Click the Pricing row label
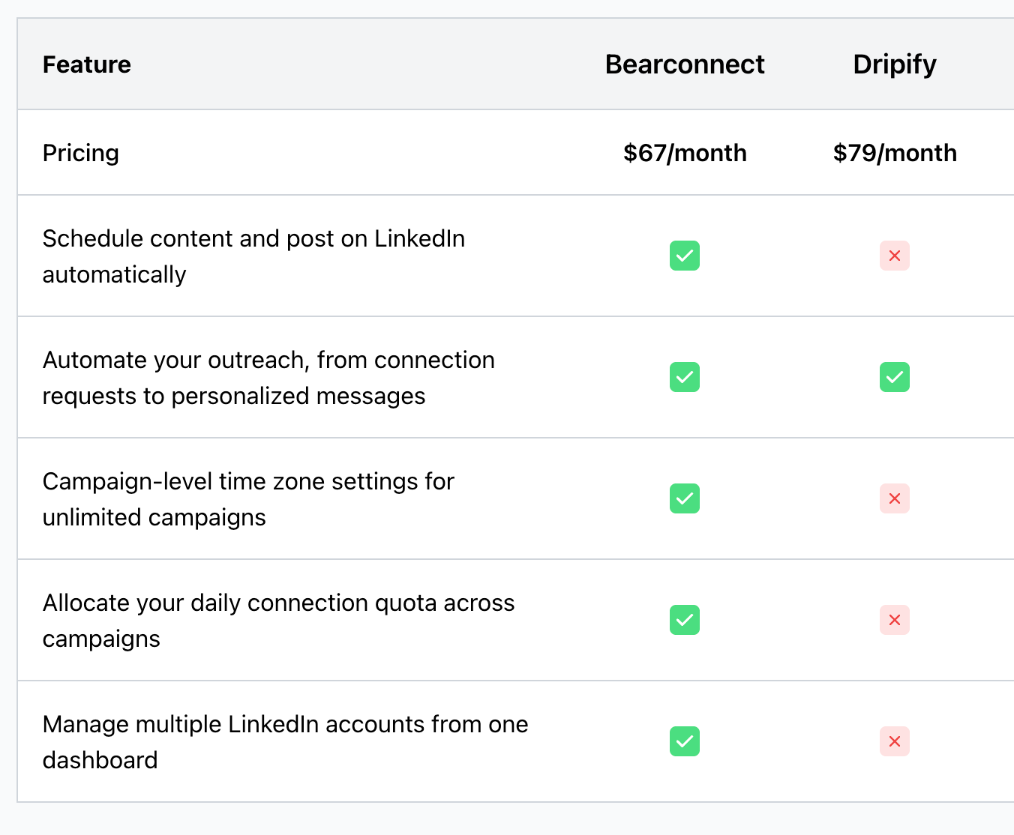The image size is (1014, 835). tap(80, 153)
